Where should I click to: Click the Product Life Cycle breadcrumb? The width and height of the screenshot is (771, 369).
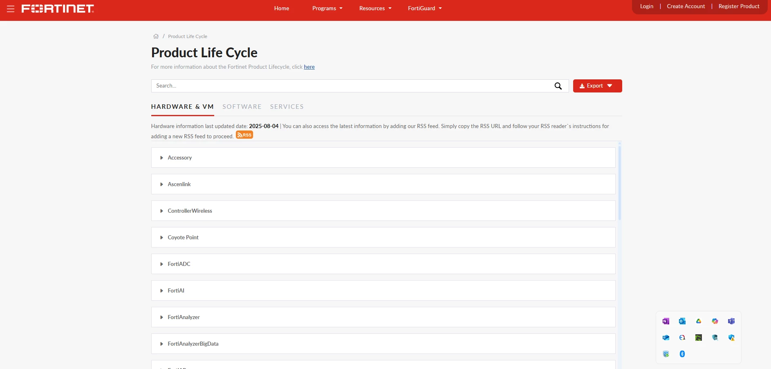(188, 36)
